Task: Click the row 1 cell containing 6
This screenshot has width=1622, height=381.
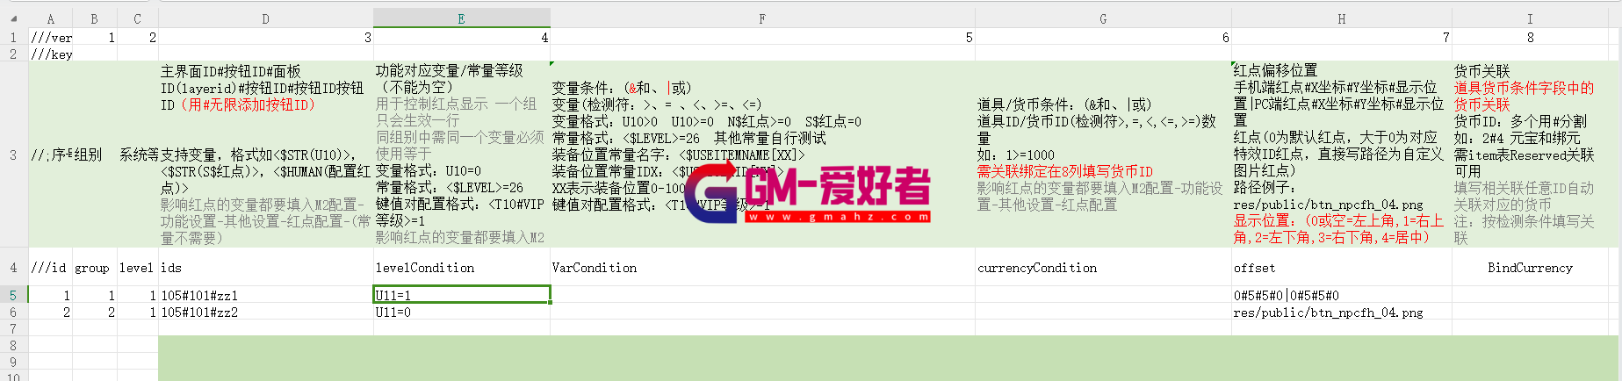Action: point(1103,37)
